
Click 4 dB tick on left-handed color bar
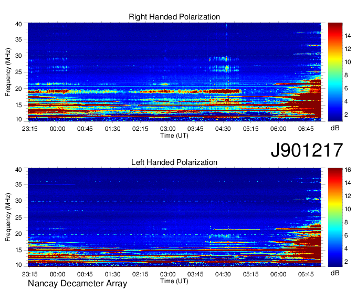346,248
